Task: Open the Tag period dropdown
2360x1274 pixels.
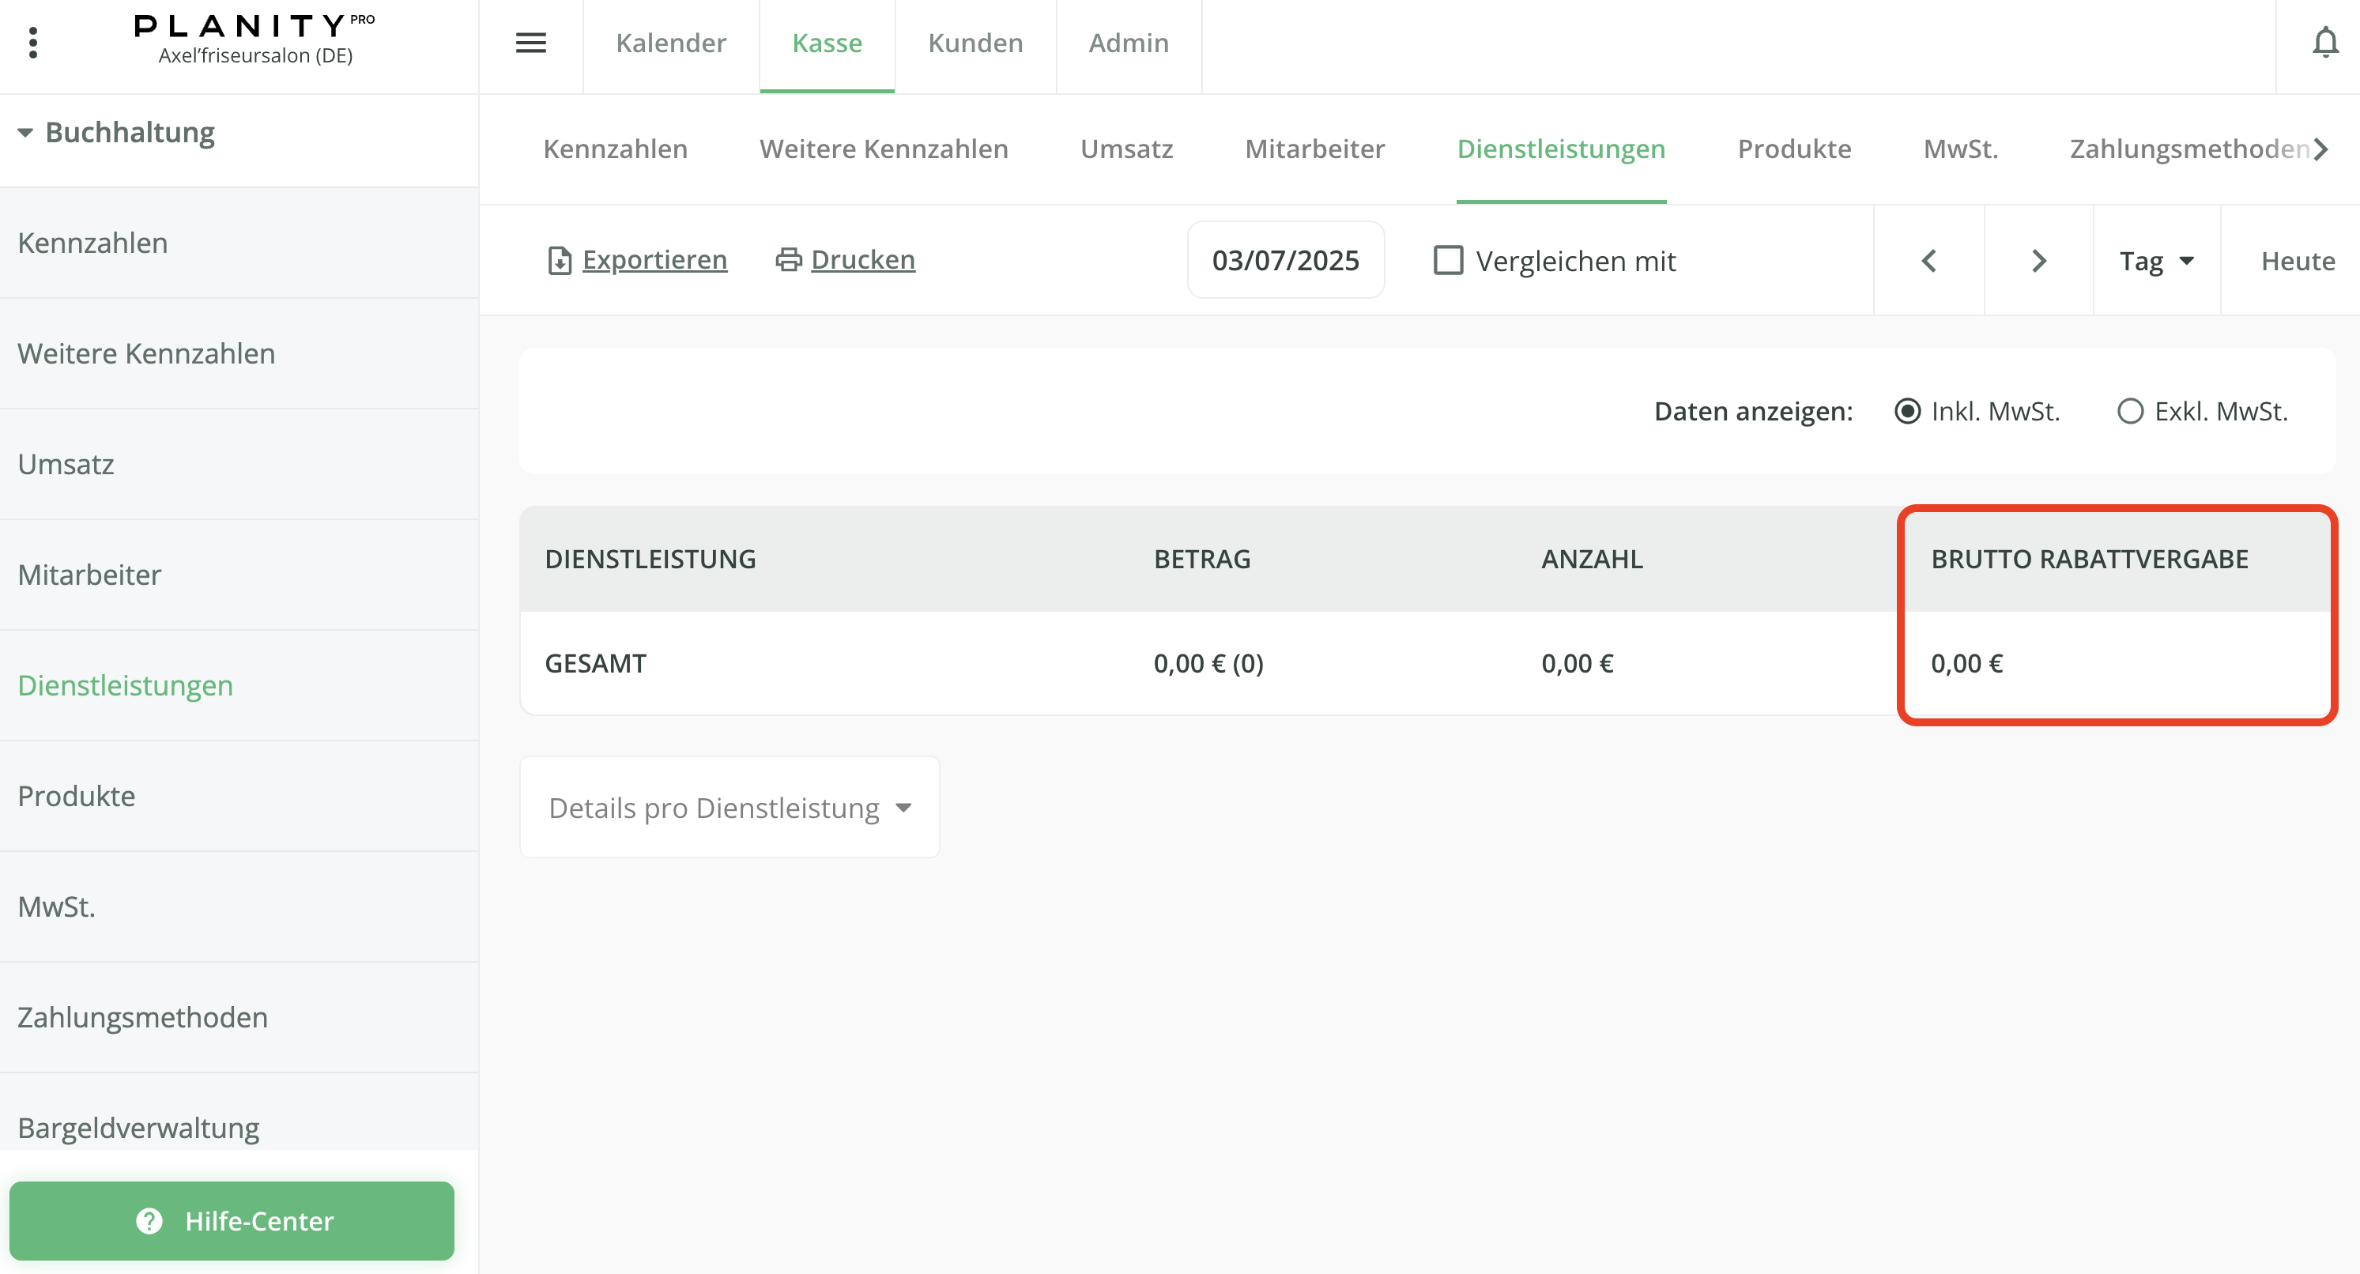Action: click(x=2156, y=261)
